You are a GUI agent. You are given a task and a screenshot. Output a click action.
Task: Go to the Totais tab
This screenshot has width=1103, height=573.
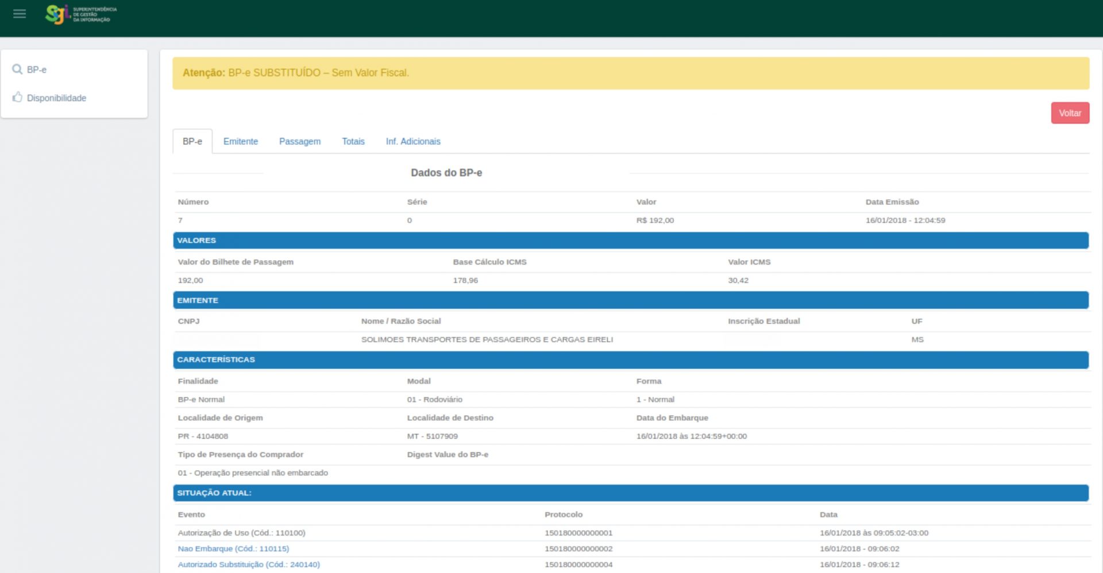(353, 141)
